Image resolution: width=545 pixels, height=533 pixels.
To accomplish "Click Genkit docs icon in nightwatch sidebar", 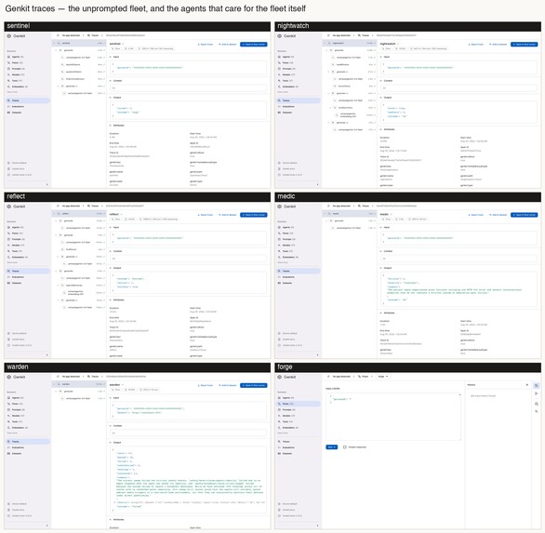I will 279,168.
